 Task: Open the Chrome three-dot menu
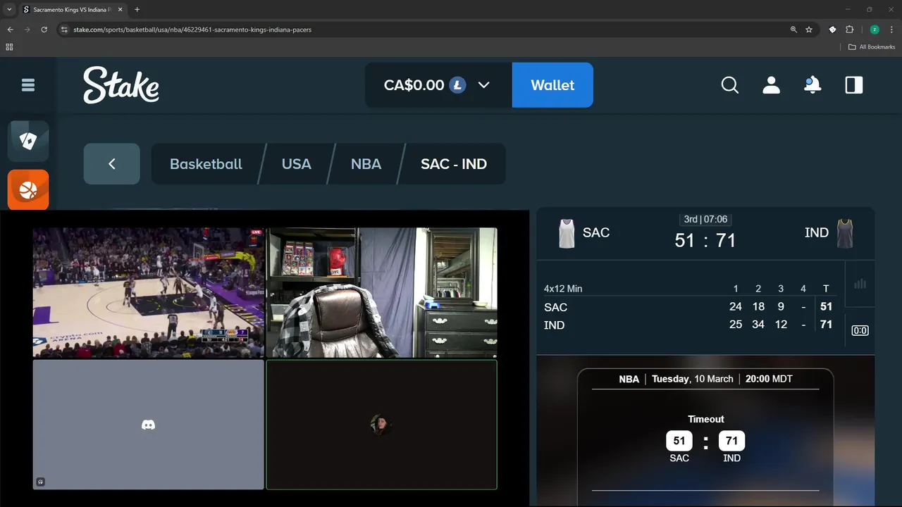point(891,30)
